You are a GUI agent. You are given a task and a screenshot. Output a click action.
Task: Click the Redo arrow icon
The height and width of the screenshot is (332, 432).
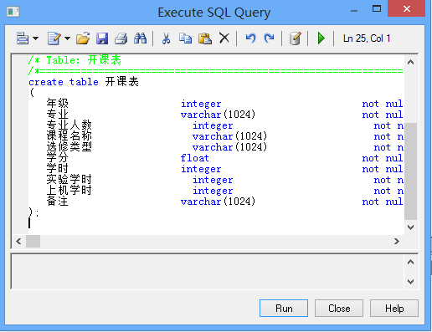(270, 38)
